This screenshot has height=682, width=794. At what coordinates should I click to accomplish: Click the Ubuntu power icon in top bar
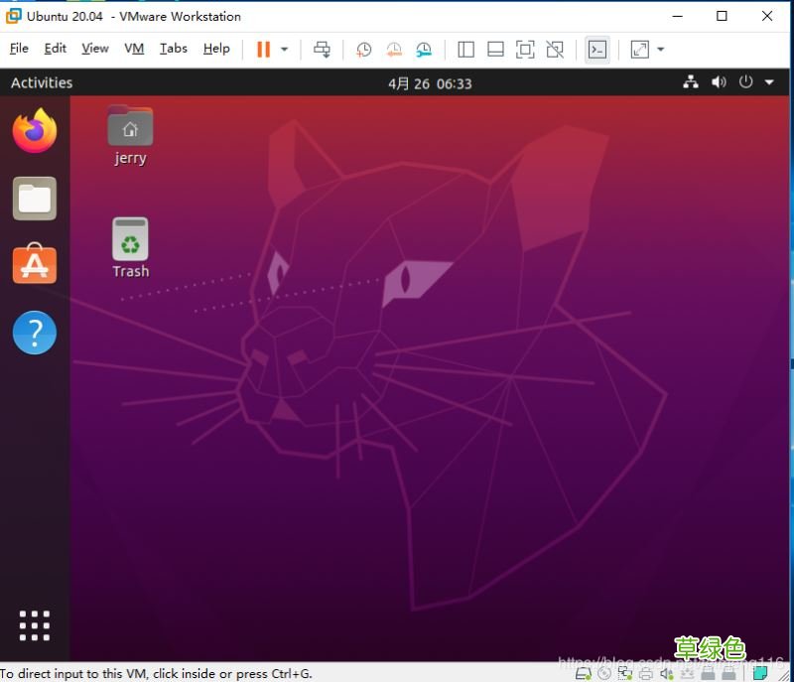click(x=746, y=81)
